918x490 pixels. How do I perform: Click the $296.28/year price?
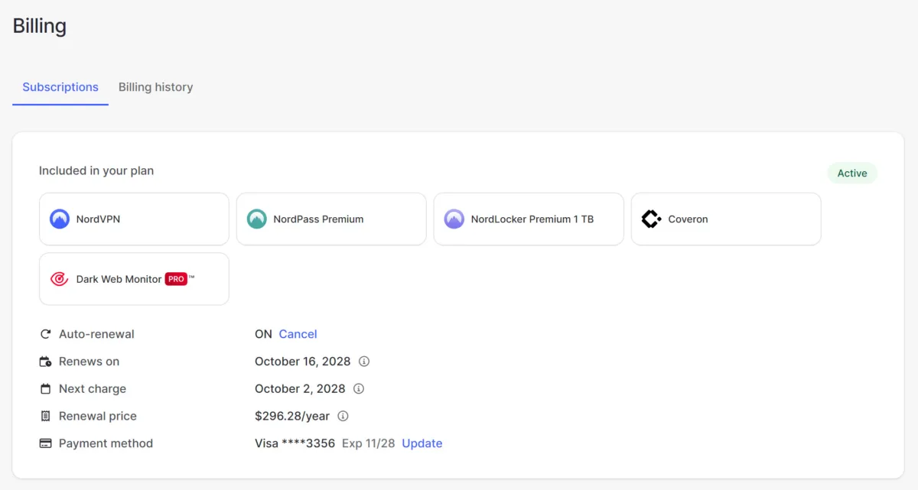point(292,417)
